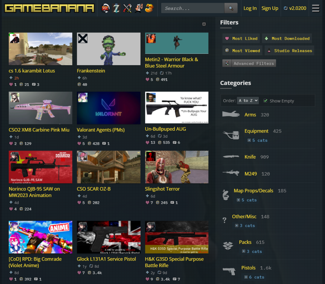325x284 pixels.
Task: Click submitter avatar on CSO SCAR OZ-B card
Action: coord(83,157)
